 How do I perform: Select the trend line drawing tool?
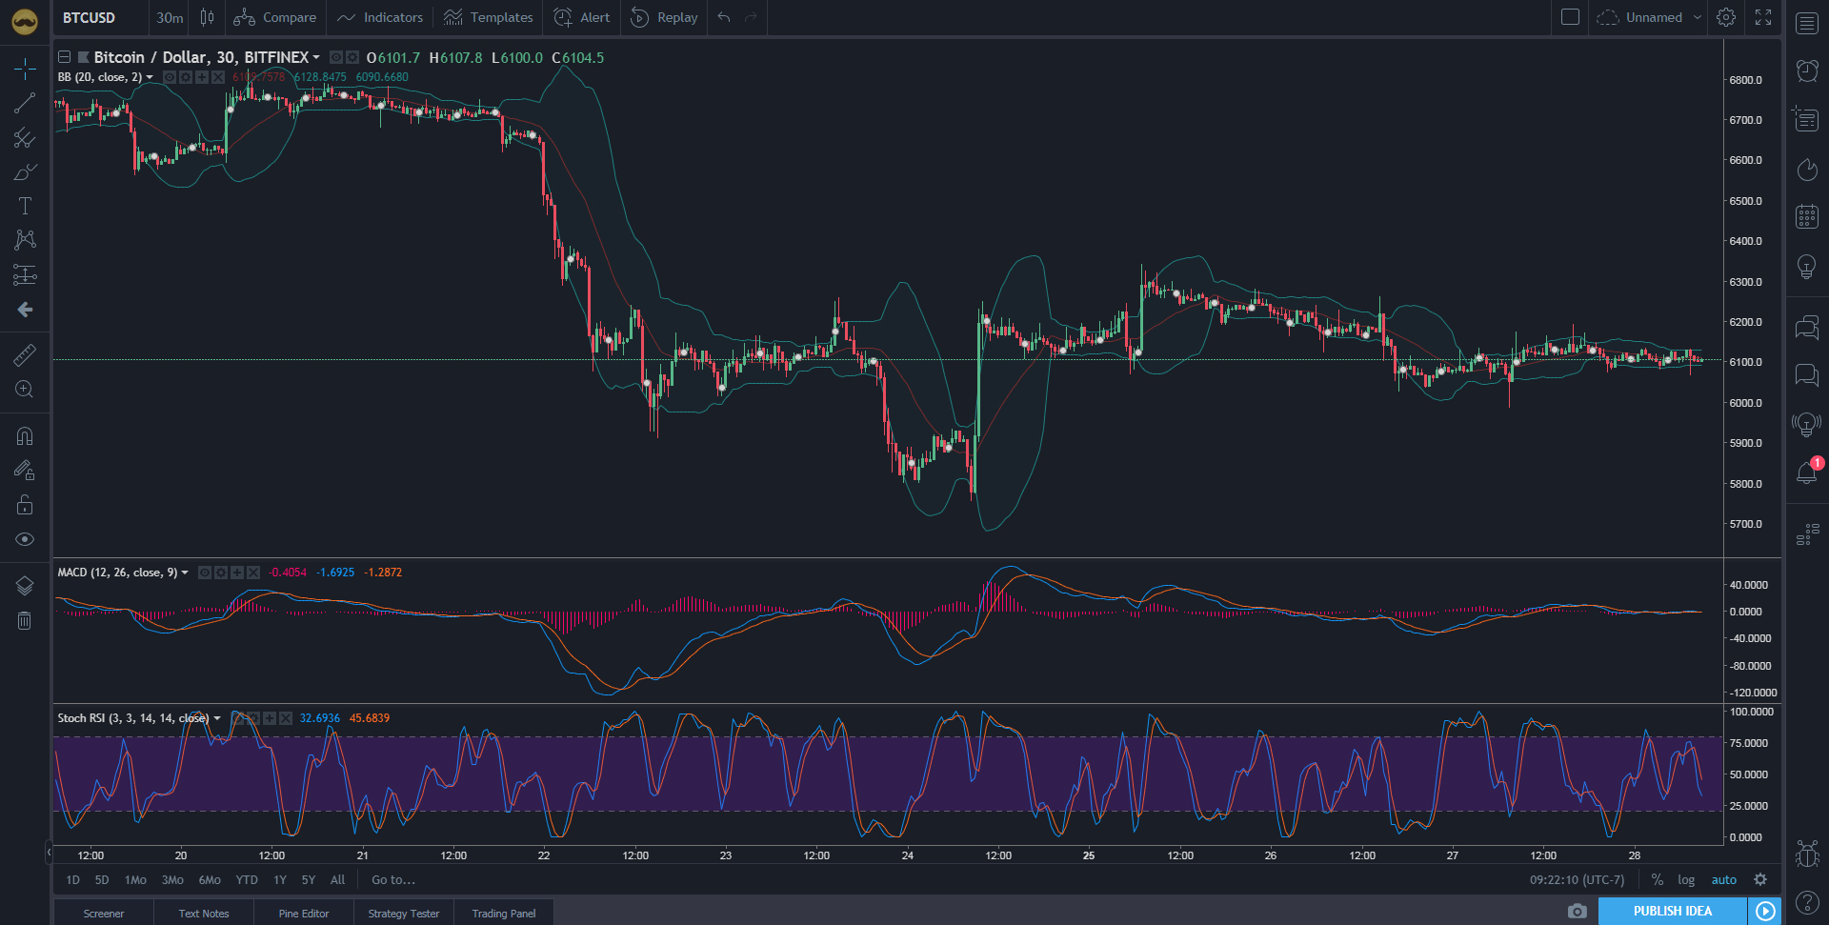(x=24, y=103)
